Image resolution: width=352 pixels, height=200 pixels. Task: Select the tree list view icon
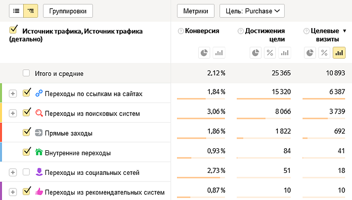click(x=31, y=11)
